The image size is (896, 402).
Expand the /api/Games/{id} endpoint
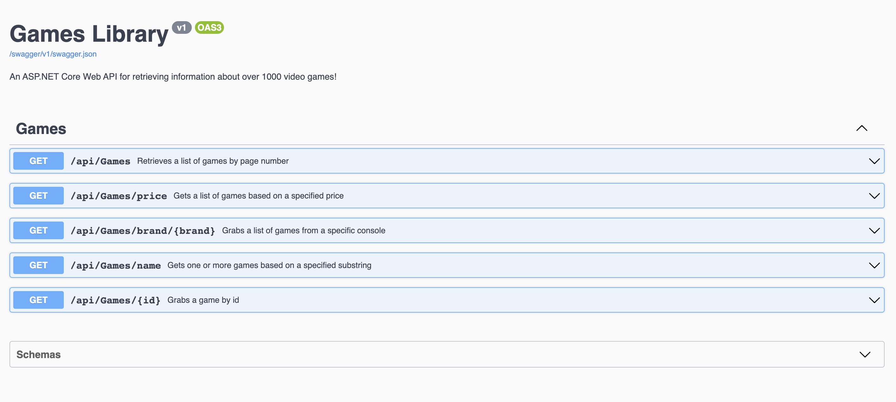click(x=874, y=300)
